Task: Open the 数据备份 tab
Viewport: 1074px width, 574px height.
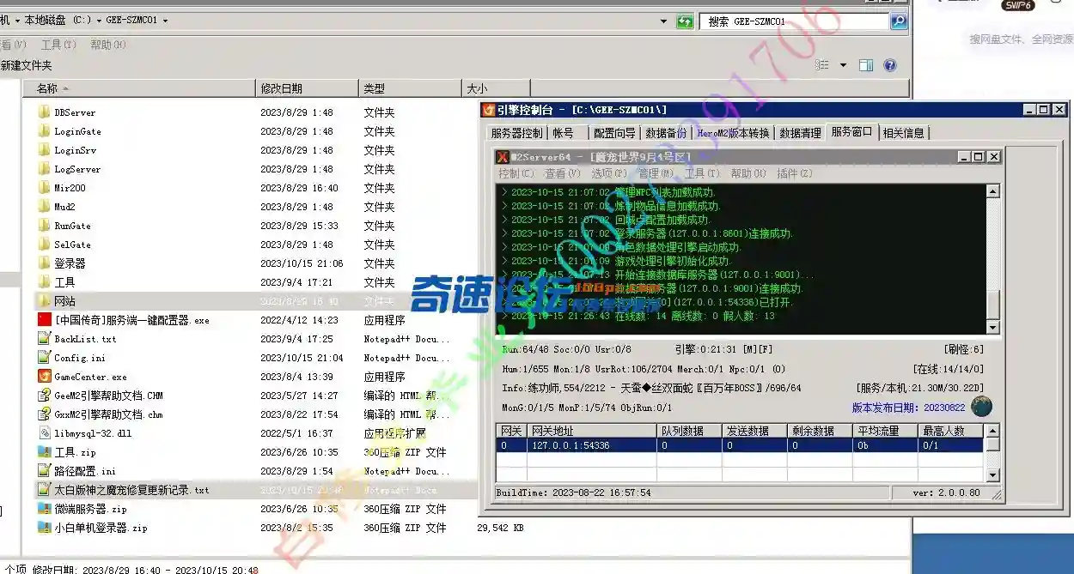Action: pyautogui.click(x=666, y=133)
